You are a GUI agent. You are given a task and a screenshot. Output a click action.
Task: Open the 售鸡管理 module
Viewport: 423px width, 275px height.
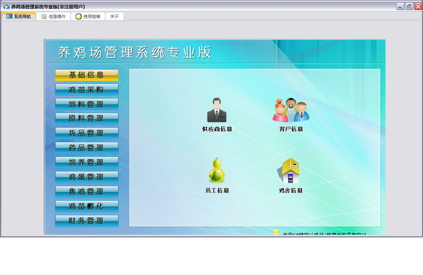click(x=87, y=191)
